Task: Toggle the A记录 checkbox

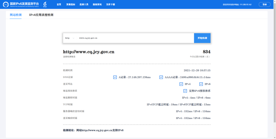Action: click(x=115, y=77)
